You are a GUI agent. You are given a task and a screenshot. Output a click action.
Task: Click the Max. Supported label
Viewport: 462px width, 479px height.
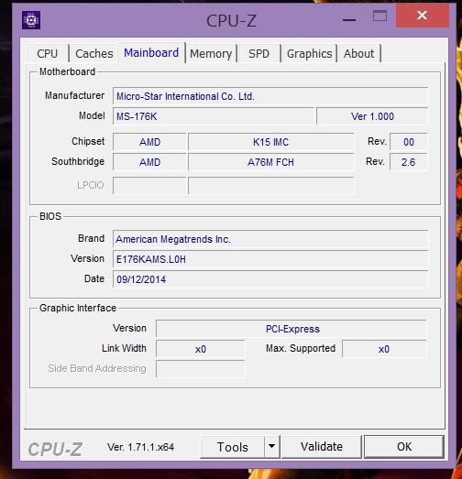click(x=301, y=348)
